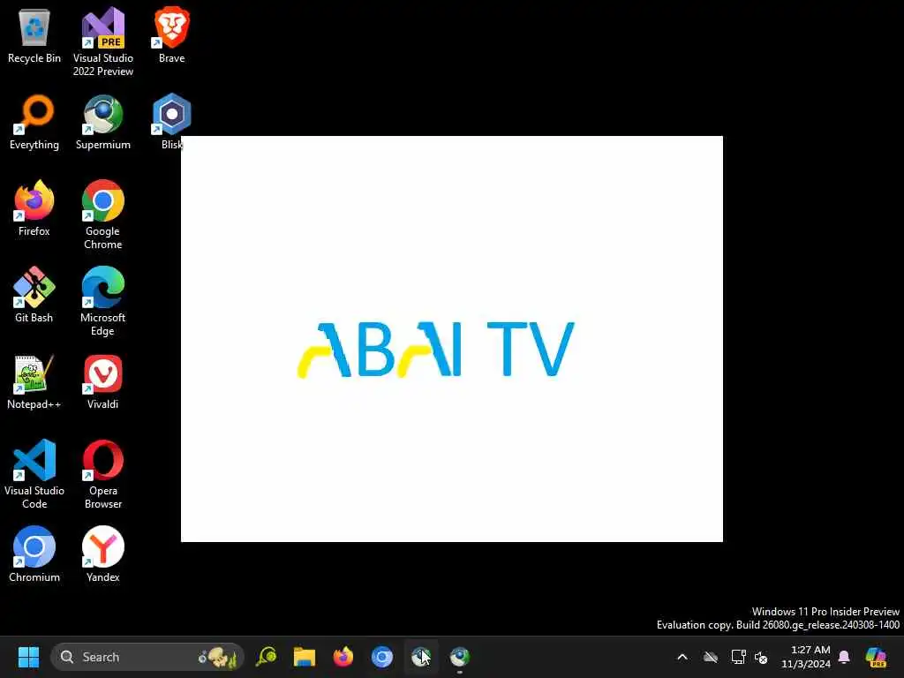Select the Firefox desktop shortcut
The width and height of the screenshot is (904, 678).
click(34, 208)
